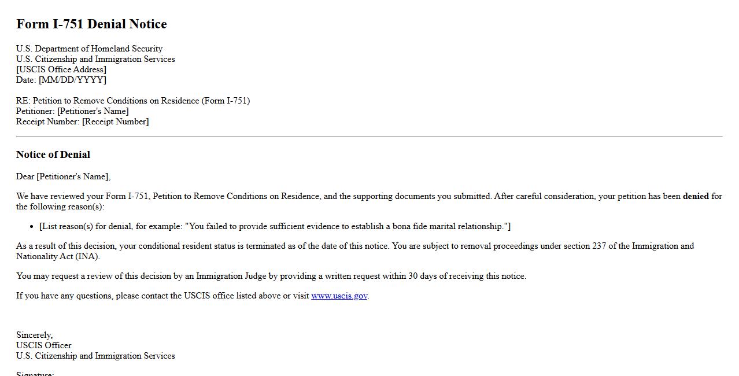Click the Sincerely closing line

click(x=34, y=335)
